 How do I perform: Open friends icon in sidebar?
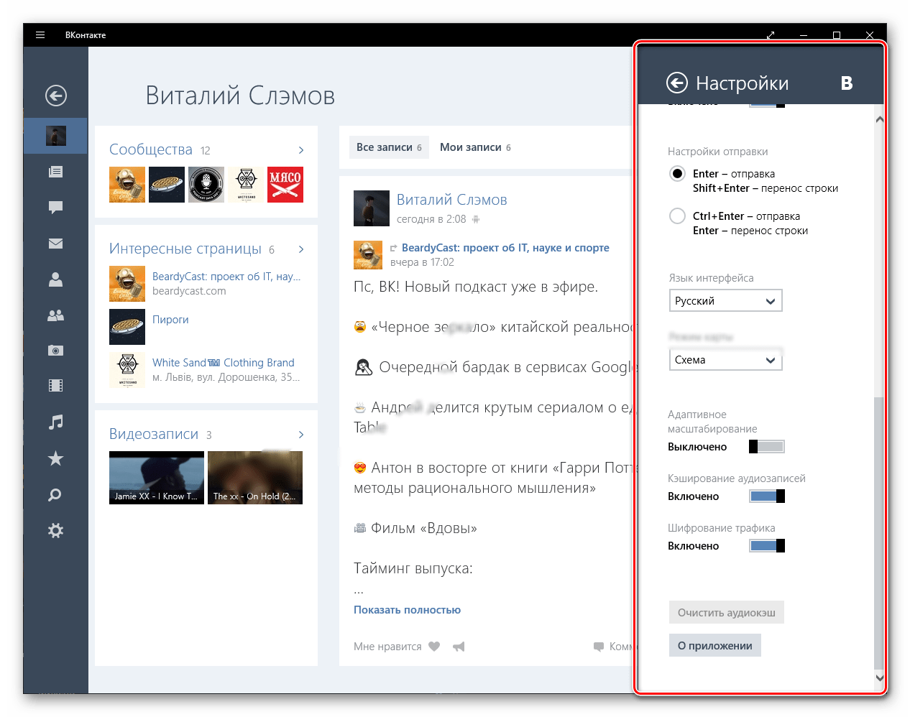pyautogui.click(x=55, y=279)
